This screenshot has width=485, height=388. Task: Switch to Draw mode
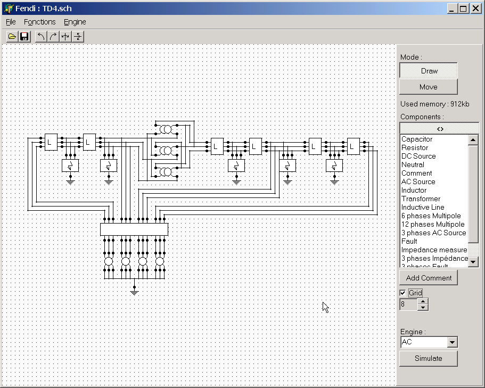(429, 71)
